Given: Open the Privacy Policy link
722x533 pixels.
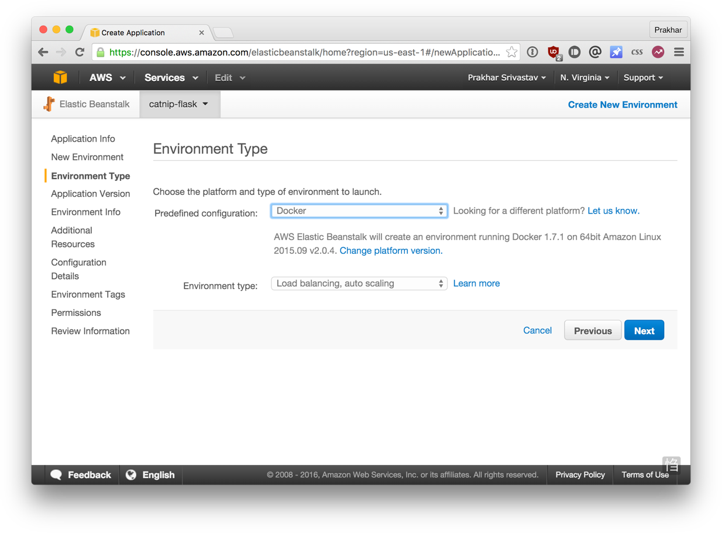Looking at the screenshot, I should click(580, 474).
